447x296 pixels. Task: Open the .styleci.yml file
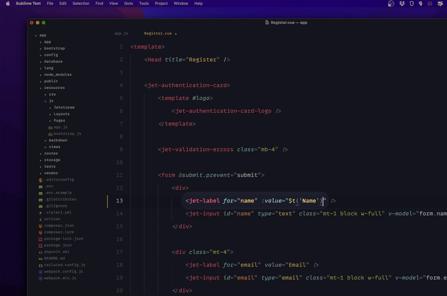click(x=56, y=212)
